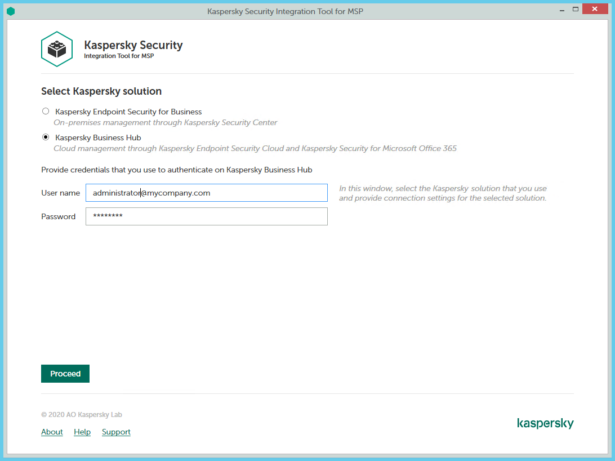Open the About dialog
615x461 pixels.
pos(52,432)
